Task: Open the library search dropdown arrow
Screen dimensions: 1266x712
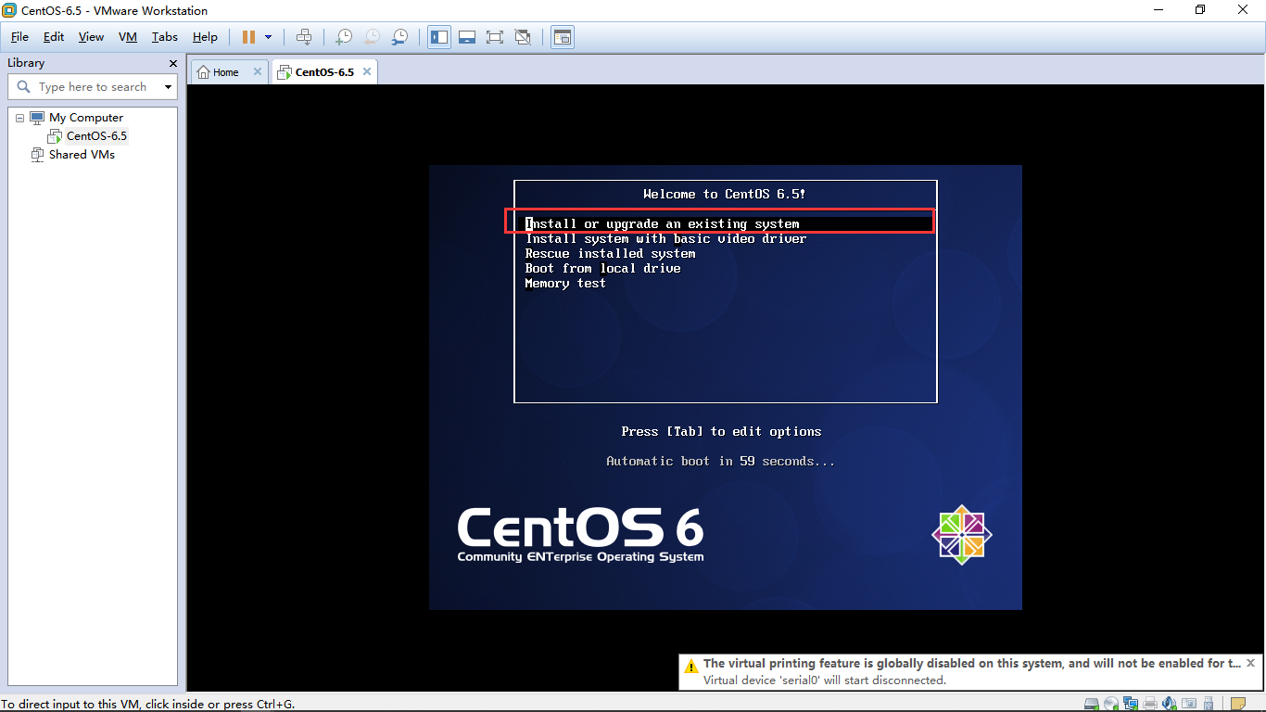Action: (168, 86)
